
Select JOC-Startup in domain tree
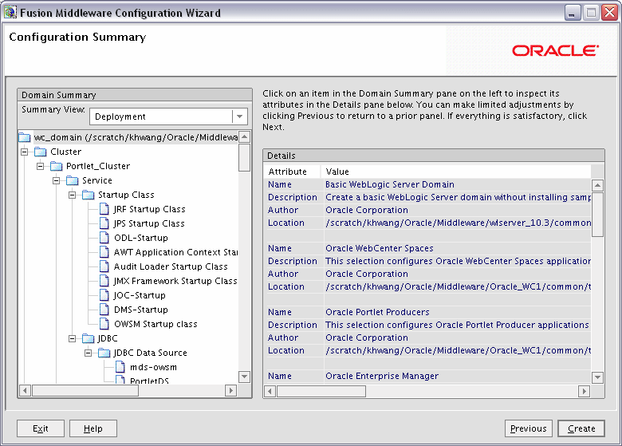140,295
